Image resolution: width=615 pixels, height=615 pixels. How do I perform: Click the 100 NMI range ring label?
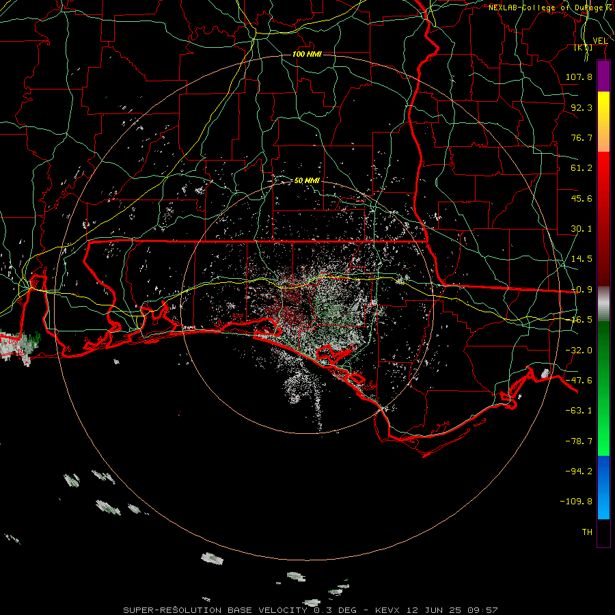point(307,54)
